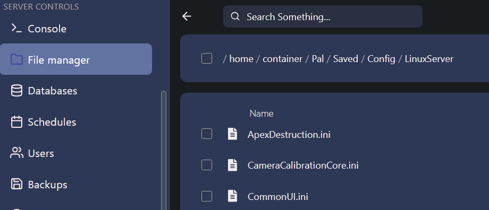Open the ApexDestruction.ini file name

pos(289,134)
